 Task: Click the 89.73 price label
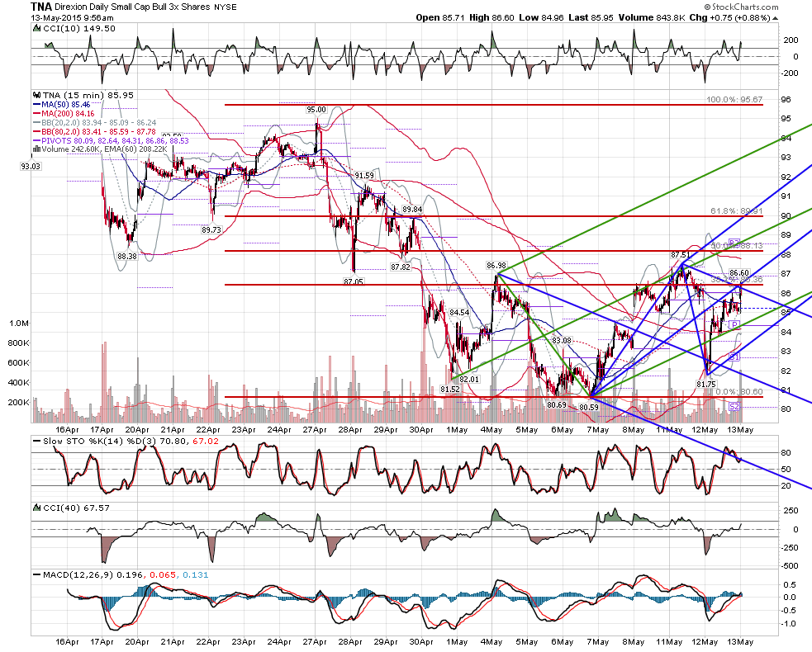211,229
